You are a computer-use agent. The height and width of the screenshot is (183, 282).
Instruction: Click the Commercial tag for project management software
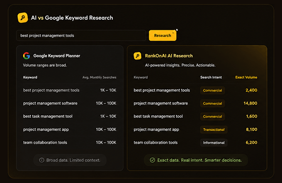(212, 103)
